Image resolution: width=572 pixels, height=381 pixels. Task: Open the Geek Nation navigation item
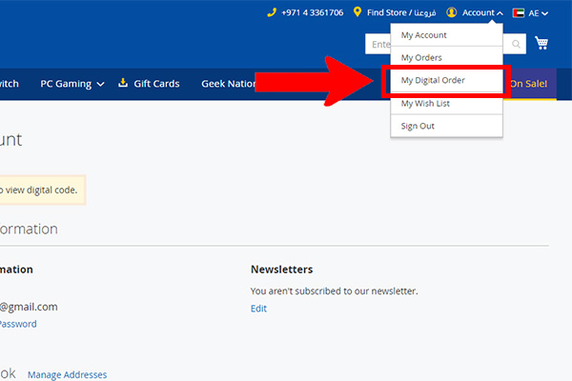(x=229, y=84)
